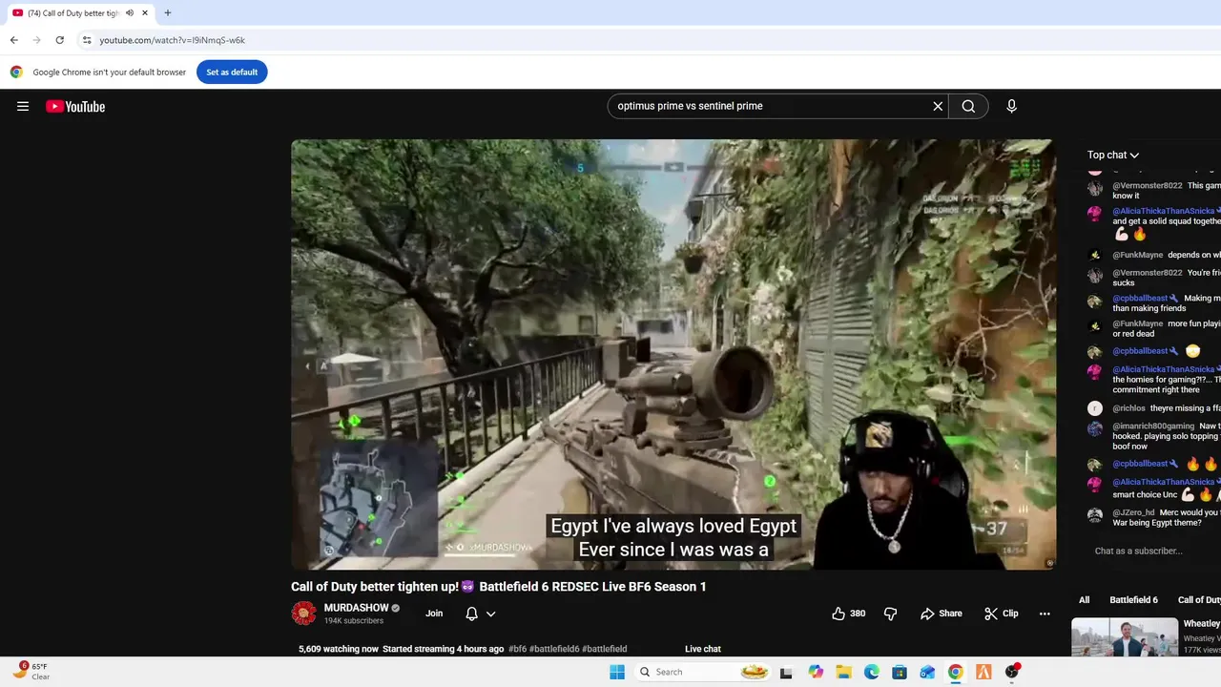Open MURDASHOW channel avatar
Screen dimensions: 1221x687
(303, 614)
